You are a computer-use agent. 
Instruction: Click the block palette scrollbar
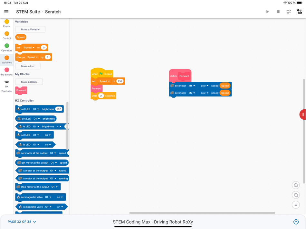tap(67, 126)
